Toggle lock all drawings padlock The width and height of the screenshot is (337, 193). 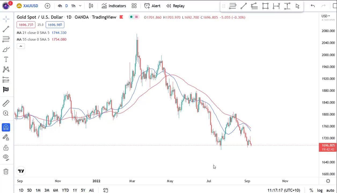pyautogui.click(x=6, y=148)
